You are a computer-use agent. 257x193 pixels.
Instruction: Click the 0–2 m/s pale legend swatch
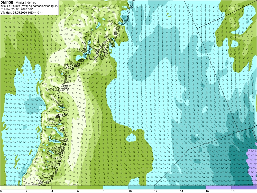[x=13, y=187]
